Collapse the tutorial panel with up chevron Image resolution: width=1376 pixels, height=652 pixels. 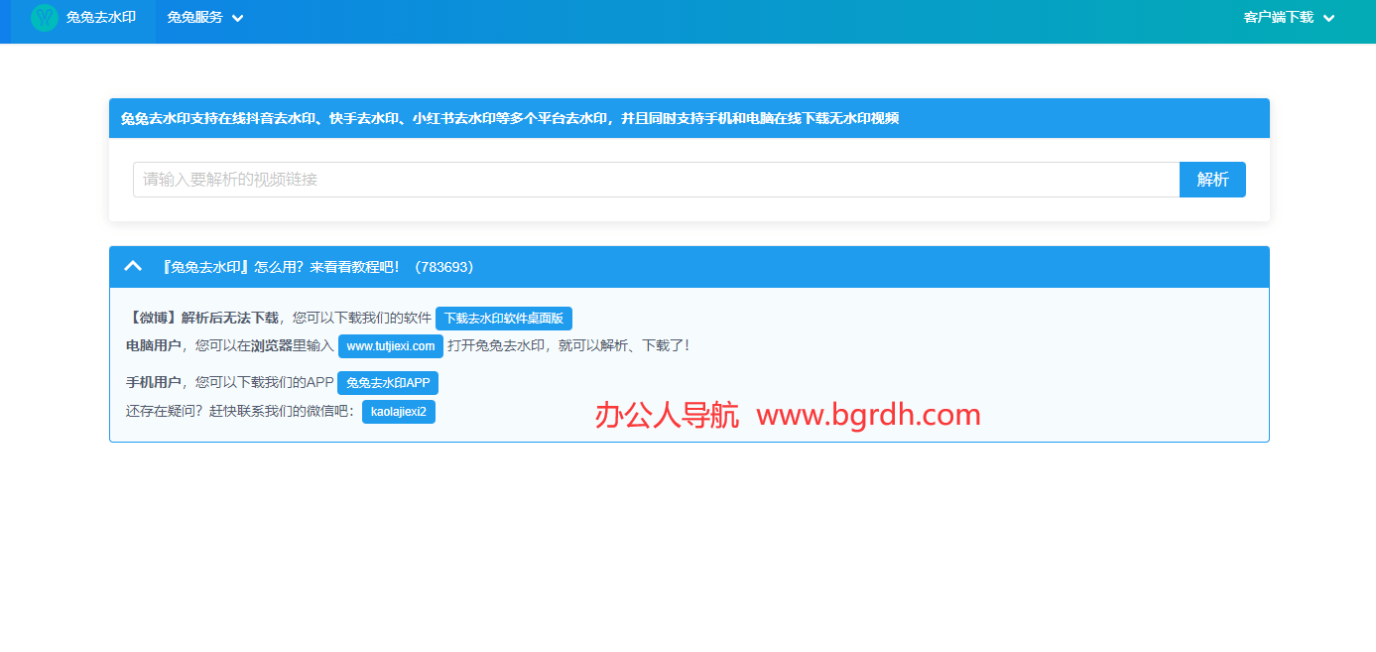point(133,267)
